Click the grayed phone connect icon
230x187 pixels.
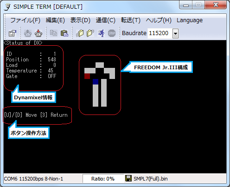click(x=28, y=33)
